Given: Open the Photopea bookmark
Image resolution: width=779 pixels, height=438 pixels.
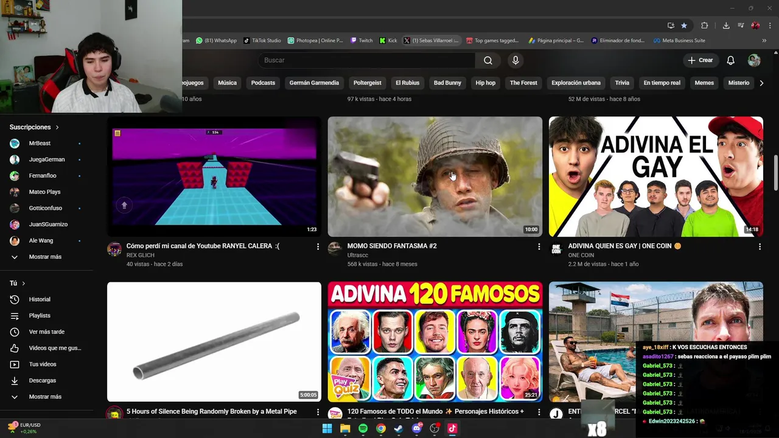Looking at the screenshot, I should pyautogui.click(x=315, y=41).
